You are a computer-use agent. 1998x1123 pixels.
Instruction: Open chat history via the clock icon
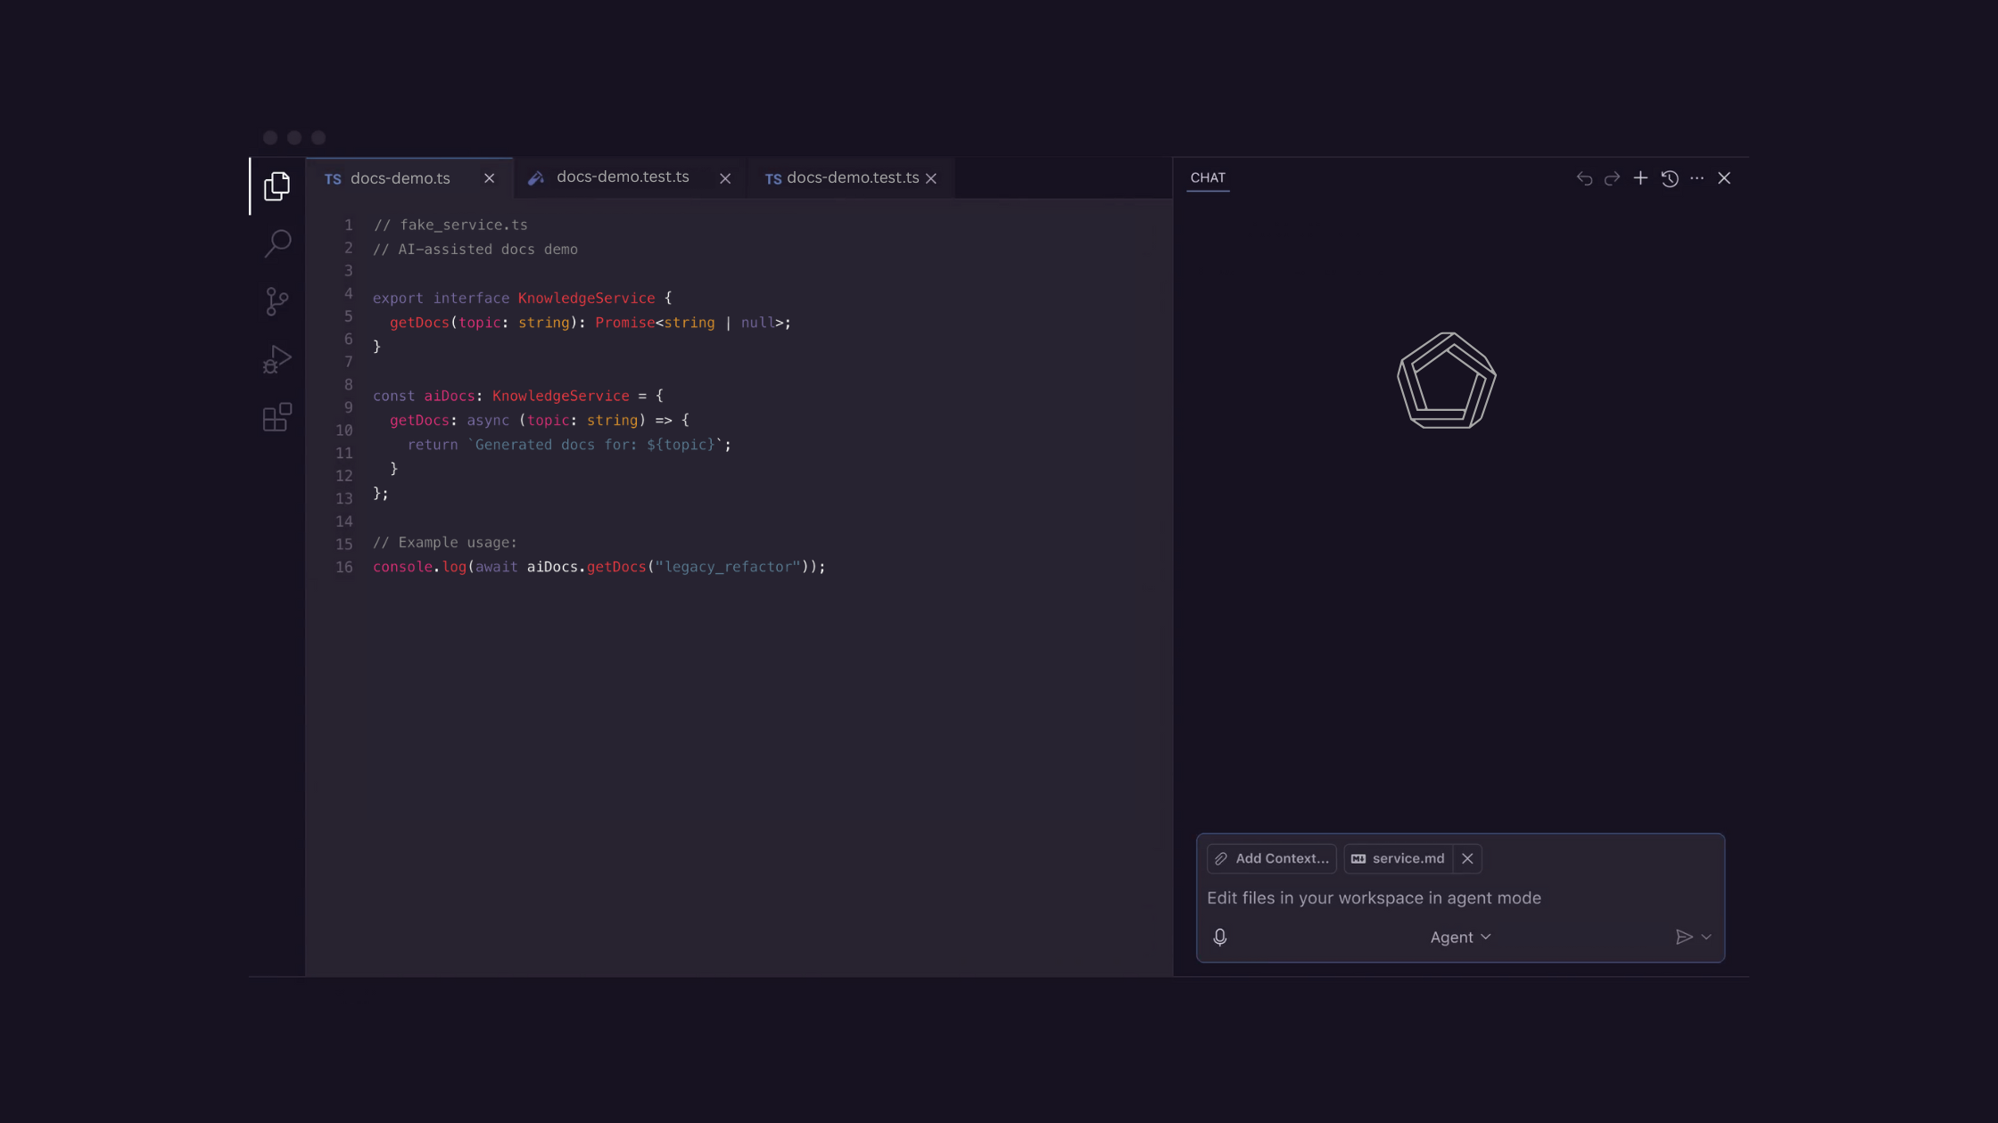[1669, 178]
